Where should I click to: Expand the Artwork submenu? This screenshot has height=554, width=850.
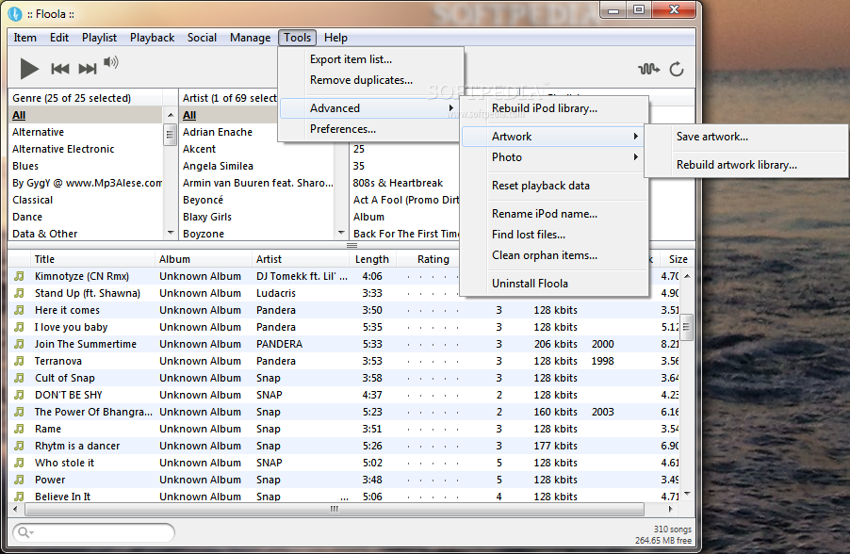pos(554,137)
